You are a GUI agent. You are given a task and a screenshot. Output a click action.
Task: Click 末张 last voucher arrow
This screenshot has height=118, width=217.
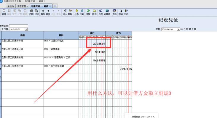click(x=59, y=12)
